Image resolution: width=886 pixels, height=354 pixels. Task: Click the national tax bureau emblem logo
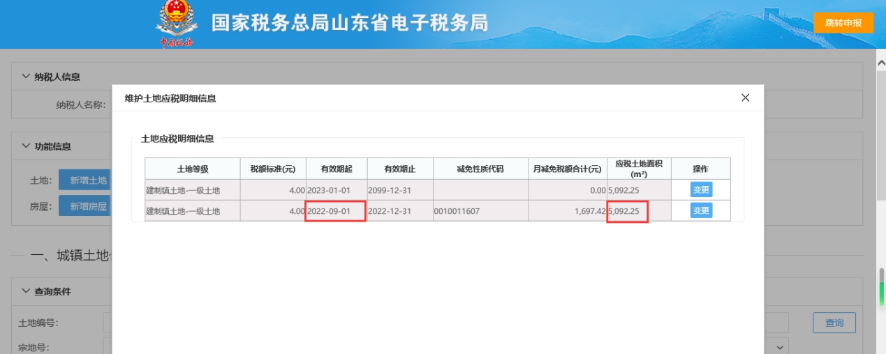(x=176, y=24)
